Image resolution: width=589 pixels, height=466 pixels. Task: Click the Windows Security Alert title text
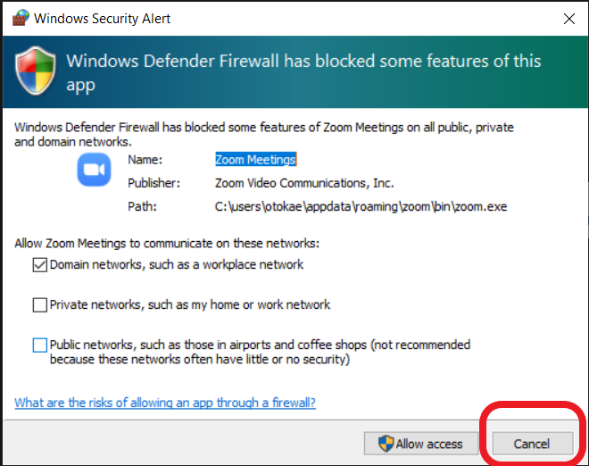102,19
